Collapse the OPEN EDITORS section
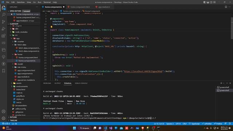233x131 pixels. [8, 11]
